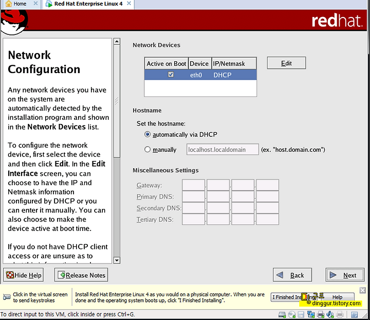The width and height of the screenshot is (370, 320).
Task: Click the floppy drive status icon
Action: pos(301,314)
